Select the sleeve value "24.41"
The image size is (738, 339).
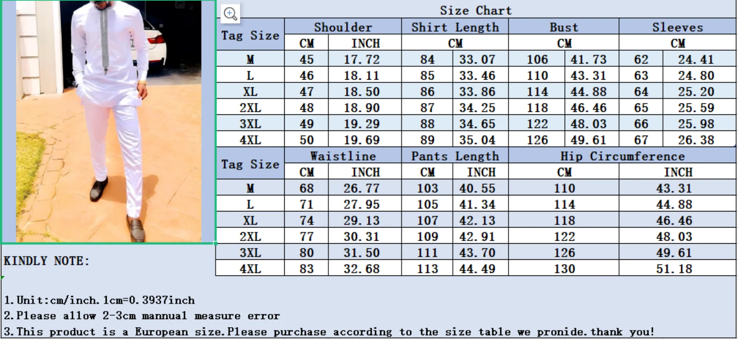point(696,59)
